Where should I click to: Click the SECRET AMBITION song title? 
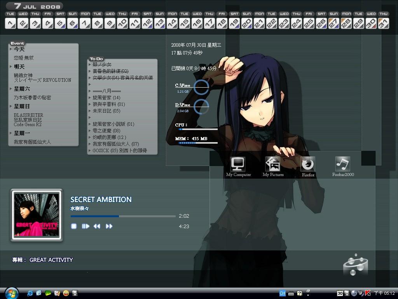coord(101,199)
